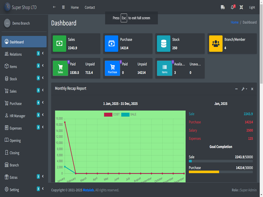Click the Demo Branch avatar image
This screenshot has width=263, height=197.
pyautogui.click(x=7, y=23)
